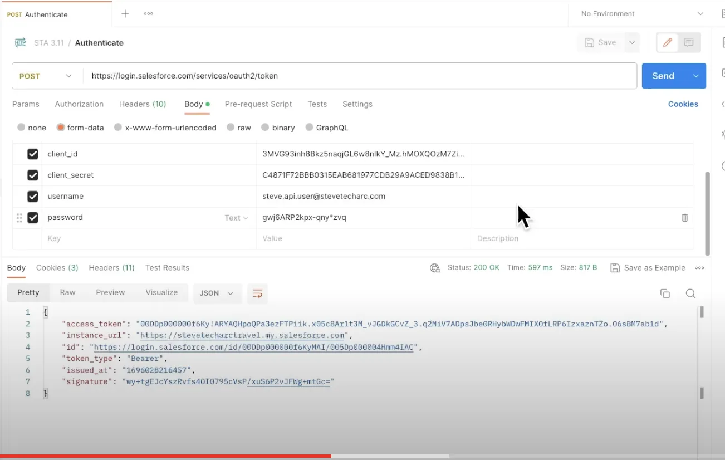
Task: Uncheck the client_secret row checkbox
Action: coord(33,175)
